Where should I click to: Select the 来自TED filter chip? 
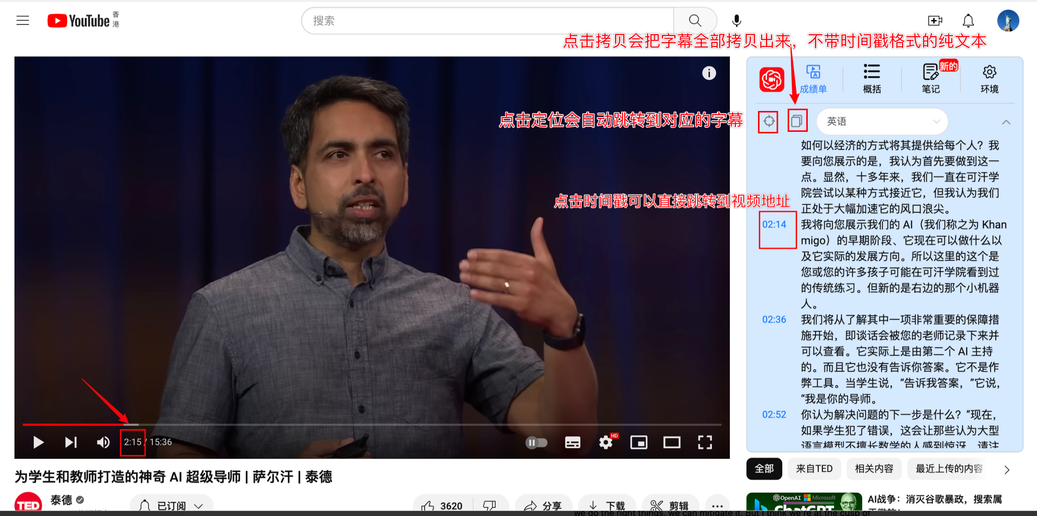(813, 469)
